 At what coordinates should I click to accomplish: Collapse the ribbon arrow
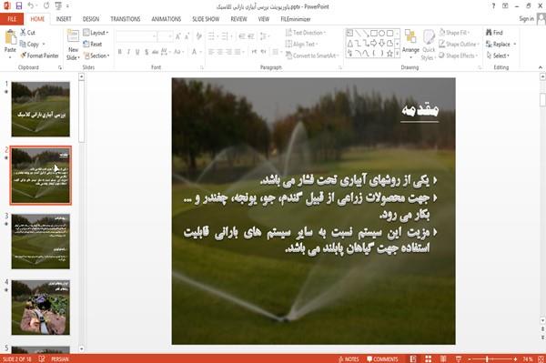pyautogui.click(x=540, y=67)
